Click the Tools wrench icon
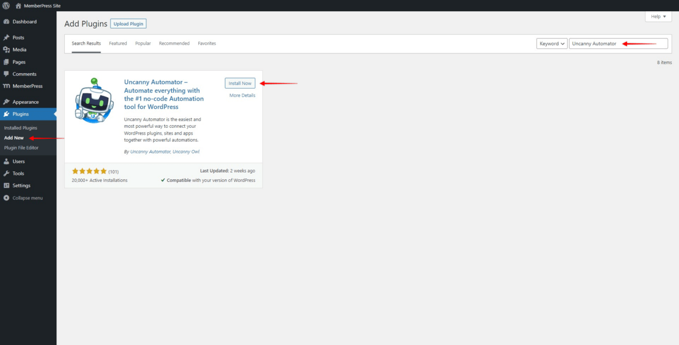The image size is (679, 345). [6, 174]
